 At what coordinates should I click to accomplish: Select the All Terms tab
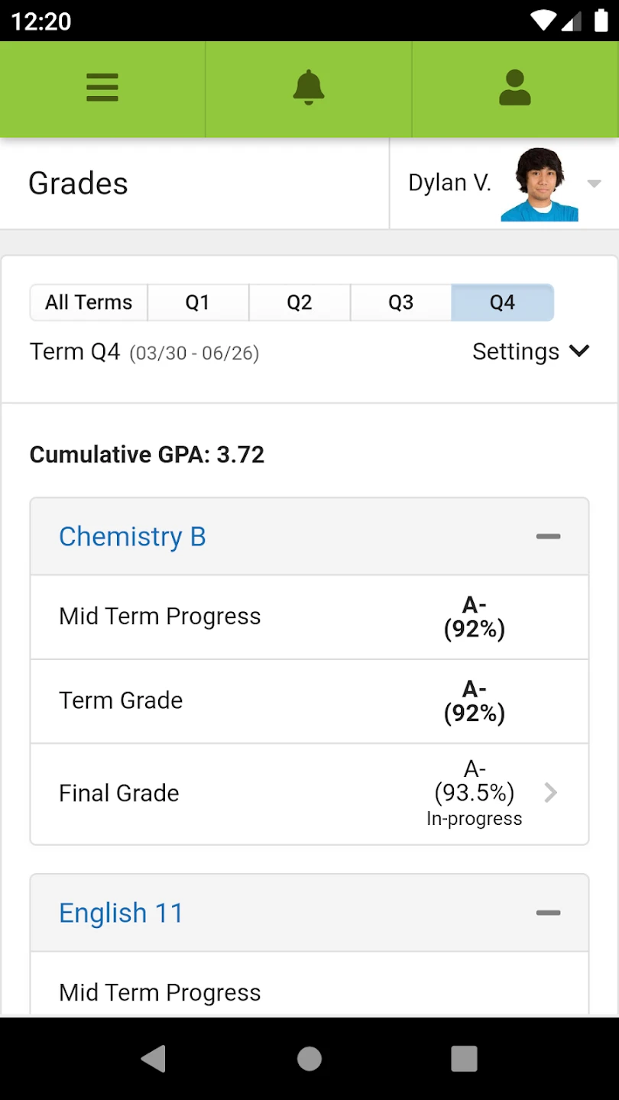[89, 302]
